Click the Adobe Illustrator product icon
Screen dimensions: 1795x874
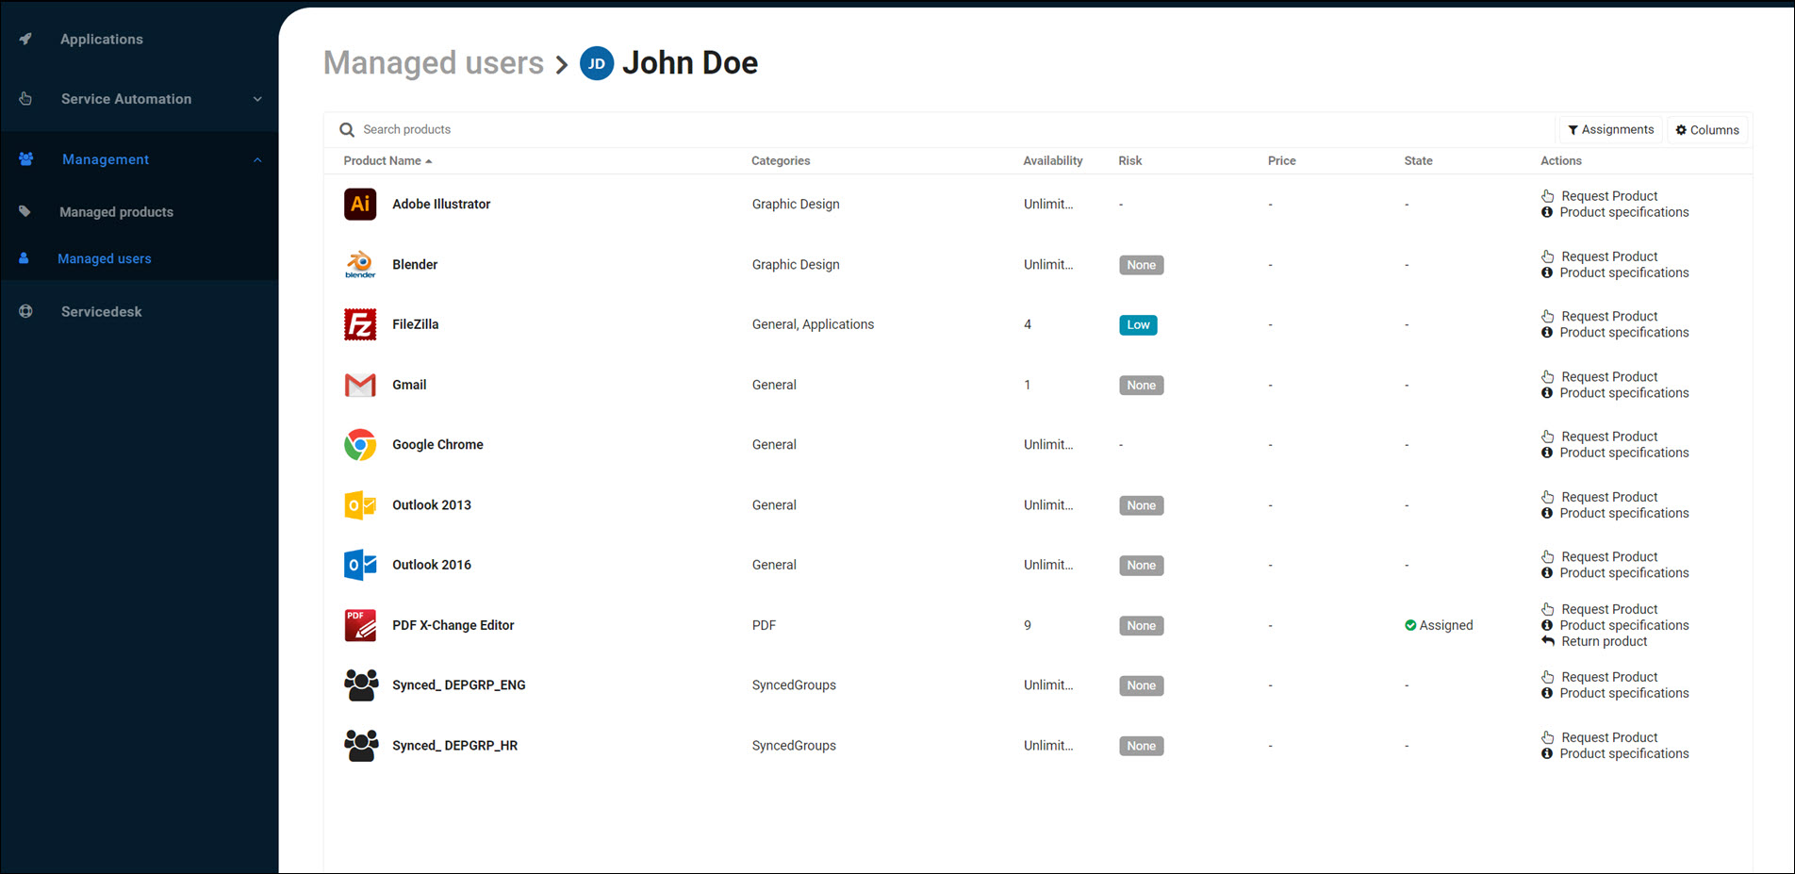360,204
